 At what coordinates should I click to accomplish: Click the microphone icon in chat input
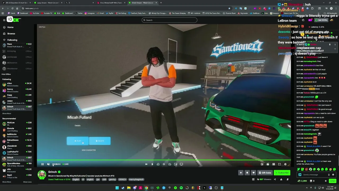(x=329, y=175)
